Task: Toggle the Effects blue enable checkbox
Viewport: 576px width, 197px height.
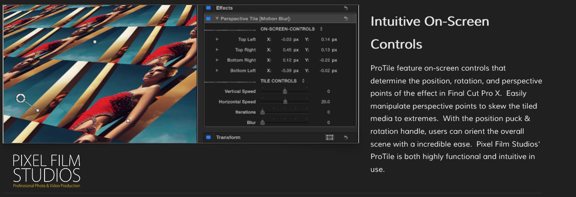Action: [208, 8]
